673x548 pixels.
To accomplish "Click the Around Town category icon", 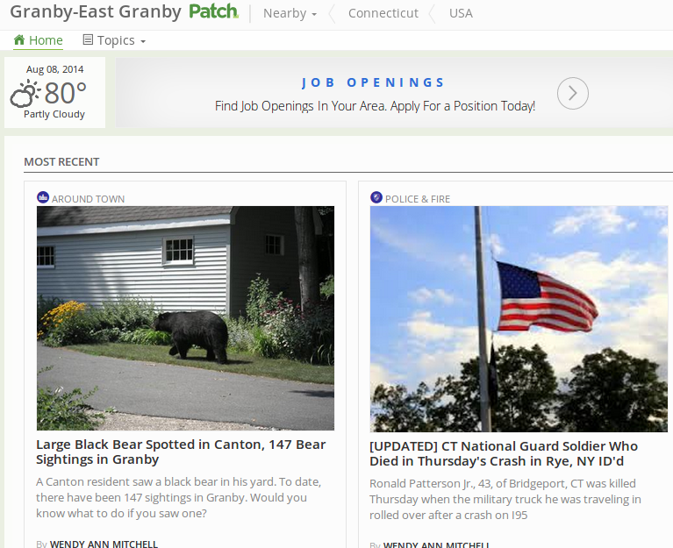I will (x=43, y=197).
